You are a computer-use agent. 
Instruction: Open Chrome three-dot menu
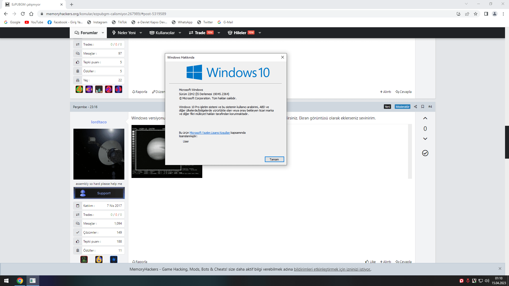tap(503, 14)
